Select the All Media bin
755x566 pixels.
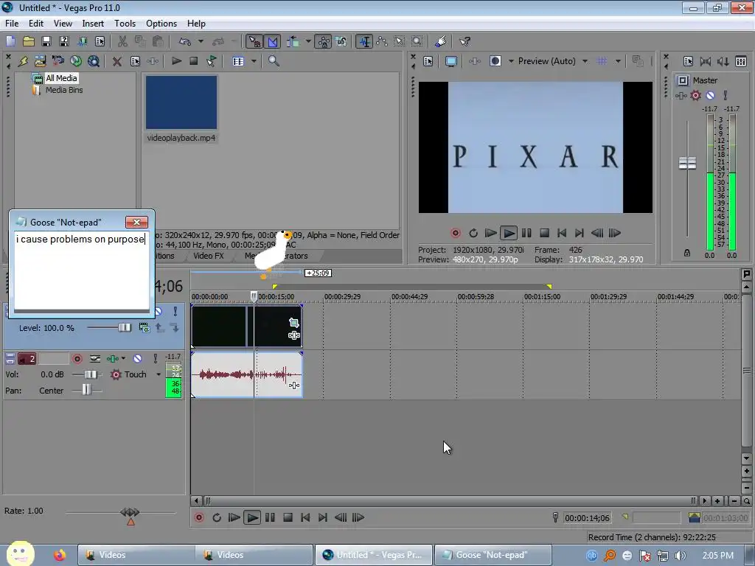[61, 78]
